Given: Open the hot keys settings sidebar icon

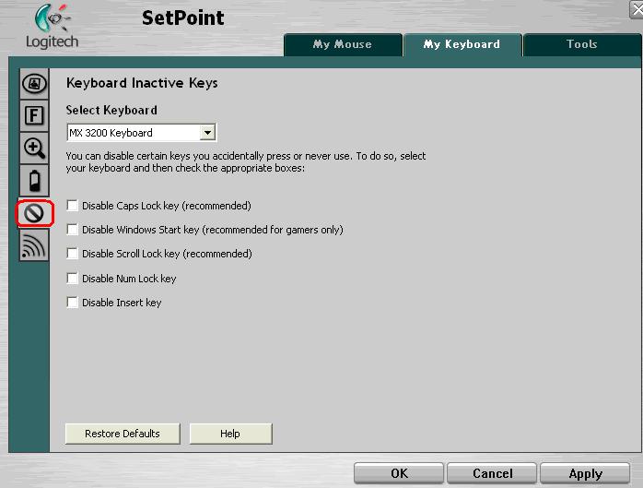Looking at the screenshot, I should tap(34, 83).
